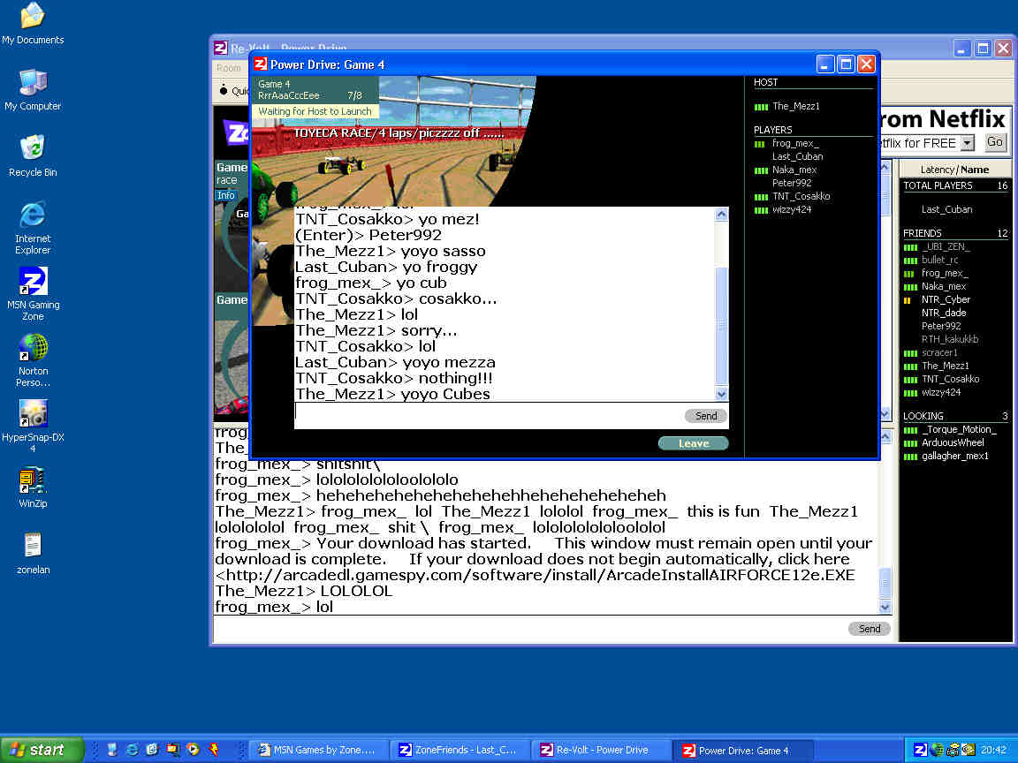Viewport: 1018px width, 763px height.
Task: Select bullet_rc in the Friends list
Action: click(x=939, y=260)
